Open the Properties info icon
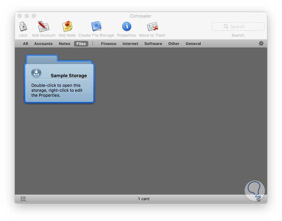Screen dimensions: 282x221 click(x=127, y=26)
